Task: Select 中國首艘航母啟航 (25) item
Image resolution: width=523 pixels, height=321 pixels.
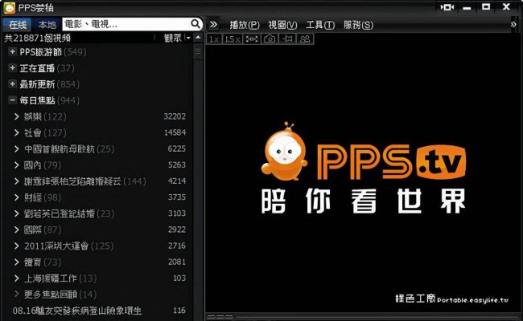Action: point(69,149)
